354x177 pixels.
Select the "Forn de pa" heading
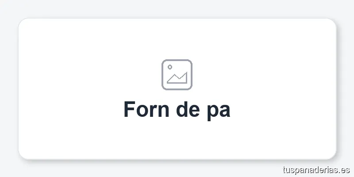point(177,109)
